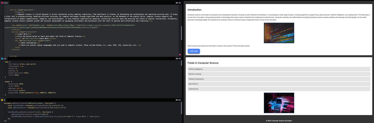The width and height of the screenshot is (374, 123).
Task: Click the CSS panel logo icon
Action: tap(2, 58)
